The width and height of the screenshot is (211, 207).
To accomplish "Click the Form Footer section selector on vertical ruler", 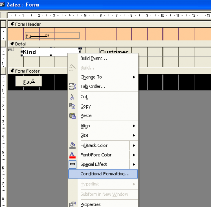I will tap(3, 71).
